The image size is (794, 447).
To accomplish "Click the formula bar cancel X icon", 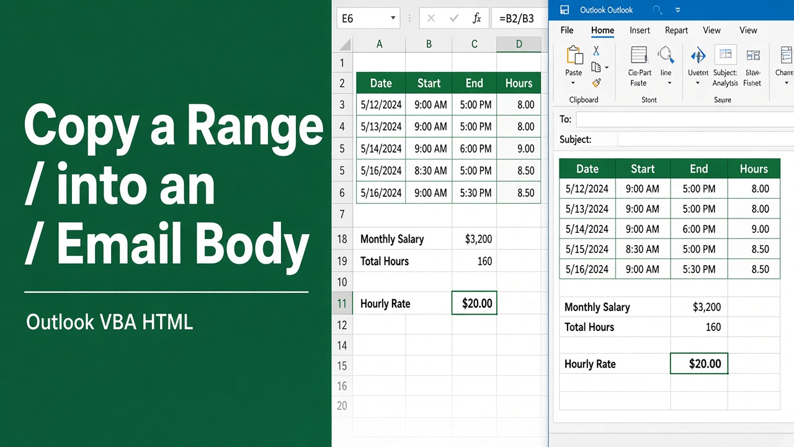I will point(430,18).
